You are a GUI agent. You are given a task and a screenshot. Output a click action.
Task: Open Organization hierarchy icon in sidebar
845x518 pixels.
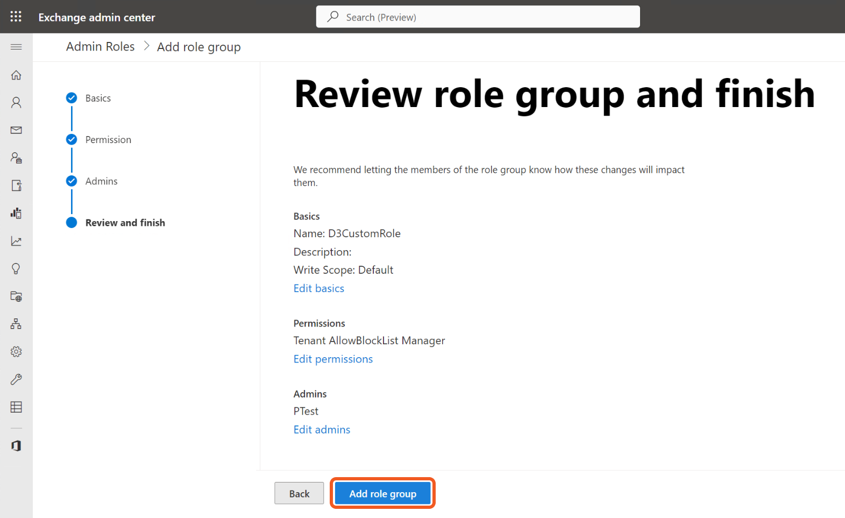16,324
